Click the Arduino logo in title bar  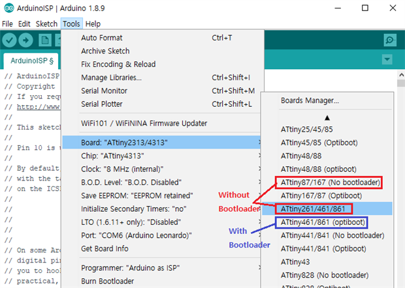8,8
